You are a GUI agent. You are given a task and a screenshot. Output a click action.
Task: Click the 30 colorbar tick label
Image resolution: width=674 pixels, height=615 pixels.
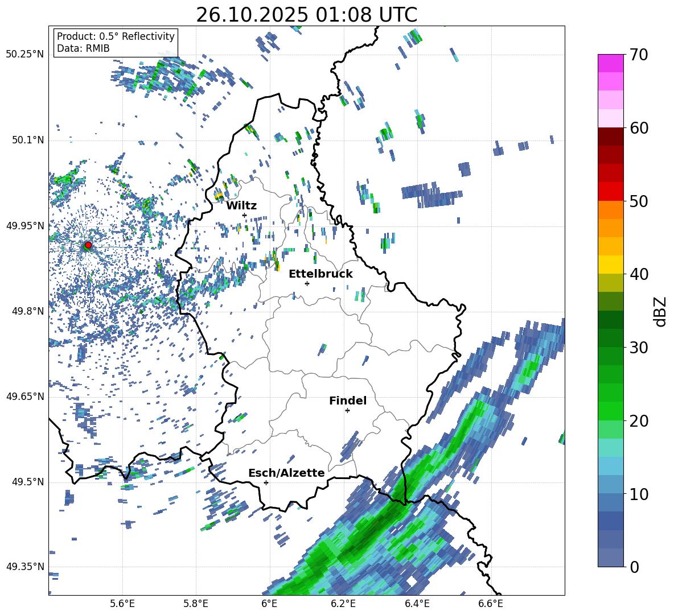[639, 348]
